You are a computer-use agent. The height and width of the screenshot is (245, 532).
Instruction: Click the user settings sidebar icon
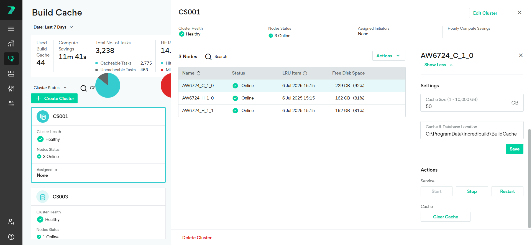coord(11,222)
